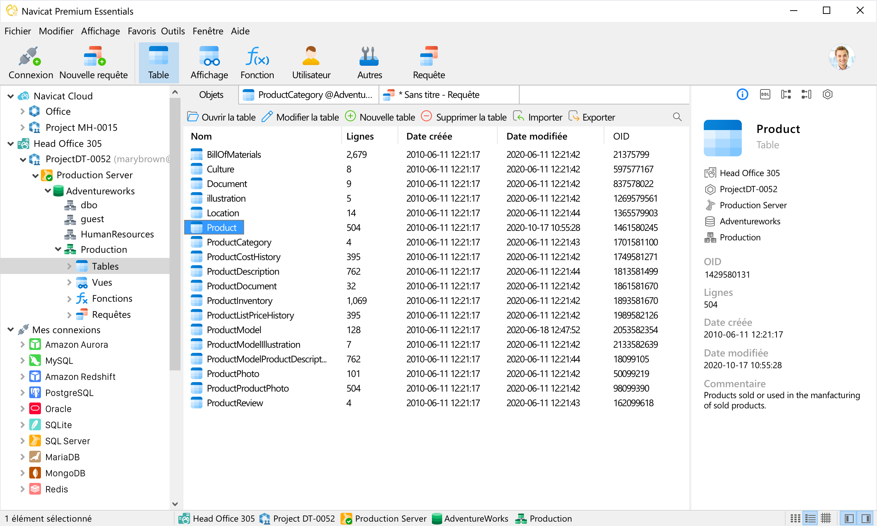Open the project settings hexagon icon in info panel
The width and height of the screenshot is (877, 526).
[828, 95]
